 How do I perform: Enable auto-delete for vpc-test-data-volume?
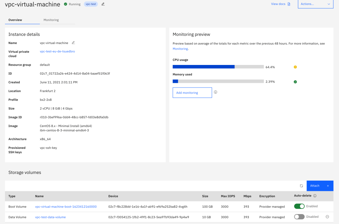[299, 217]
